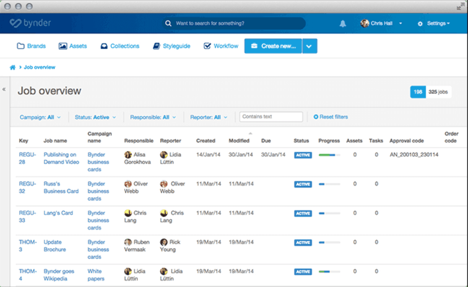Click the Create new button
The width and height of the screenshot is (468, 287).
pos(273,46)
